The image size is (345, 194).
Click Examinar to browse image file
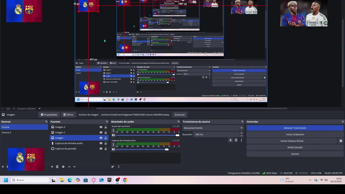[x=180, y=115]
